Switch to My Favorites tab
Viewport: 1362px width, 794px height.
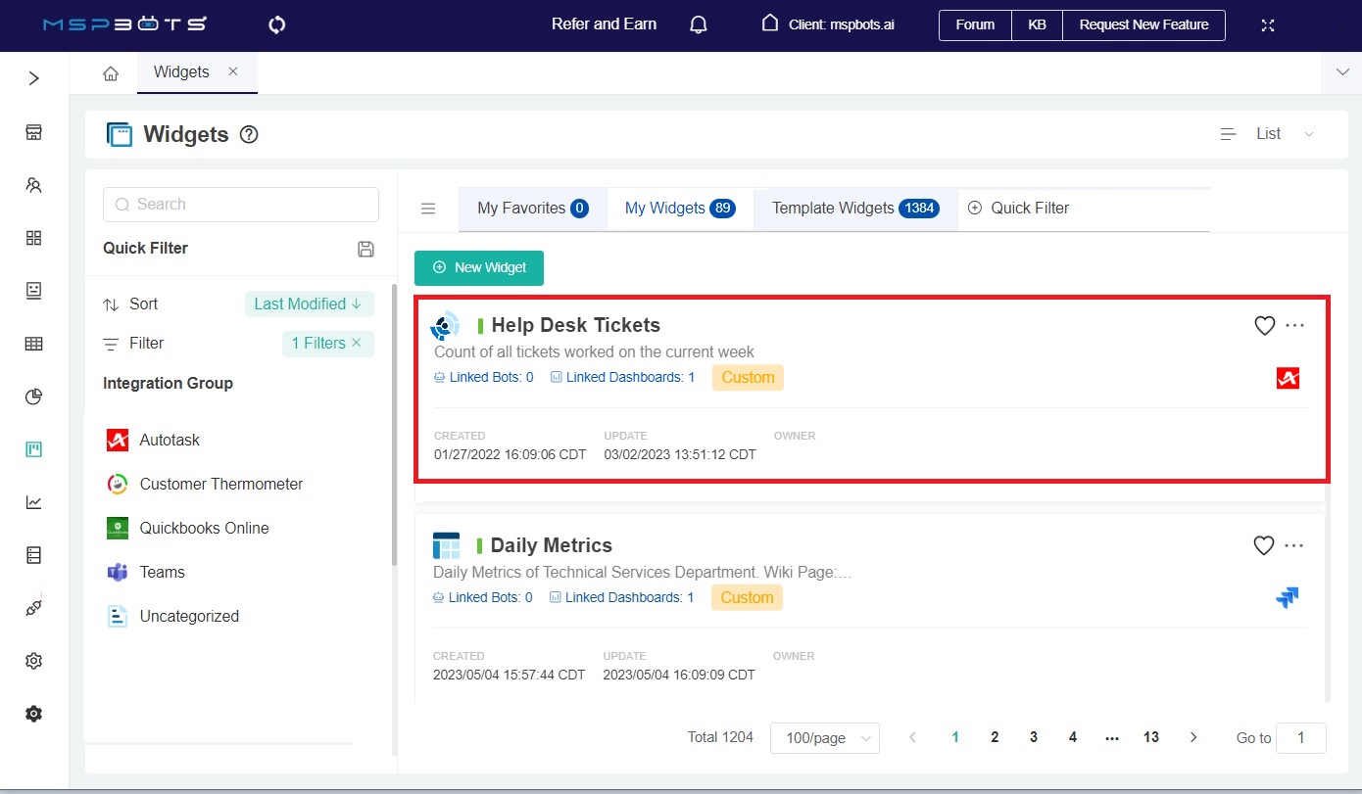coord(532,209)
